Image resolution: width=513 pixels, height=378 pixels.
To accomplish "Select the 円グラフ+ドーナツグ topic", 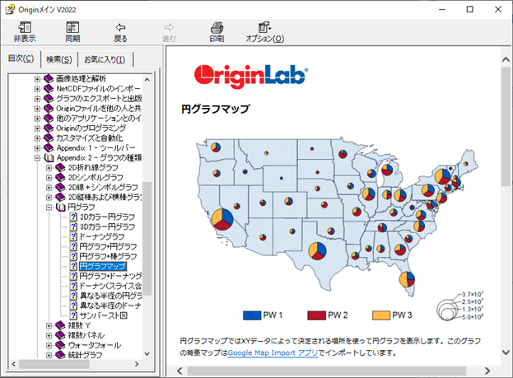I will click(111, 276).
